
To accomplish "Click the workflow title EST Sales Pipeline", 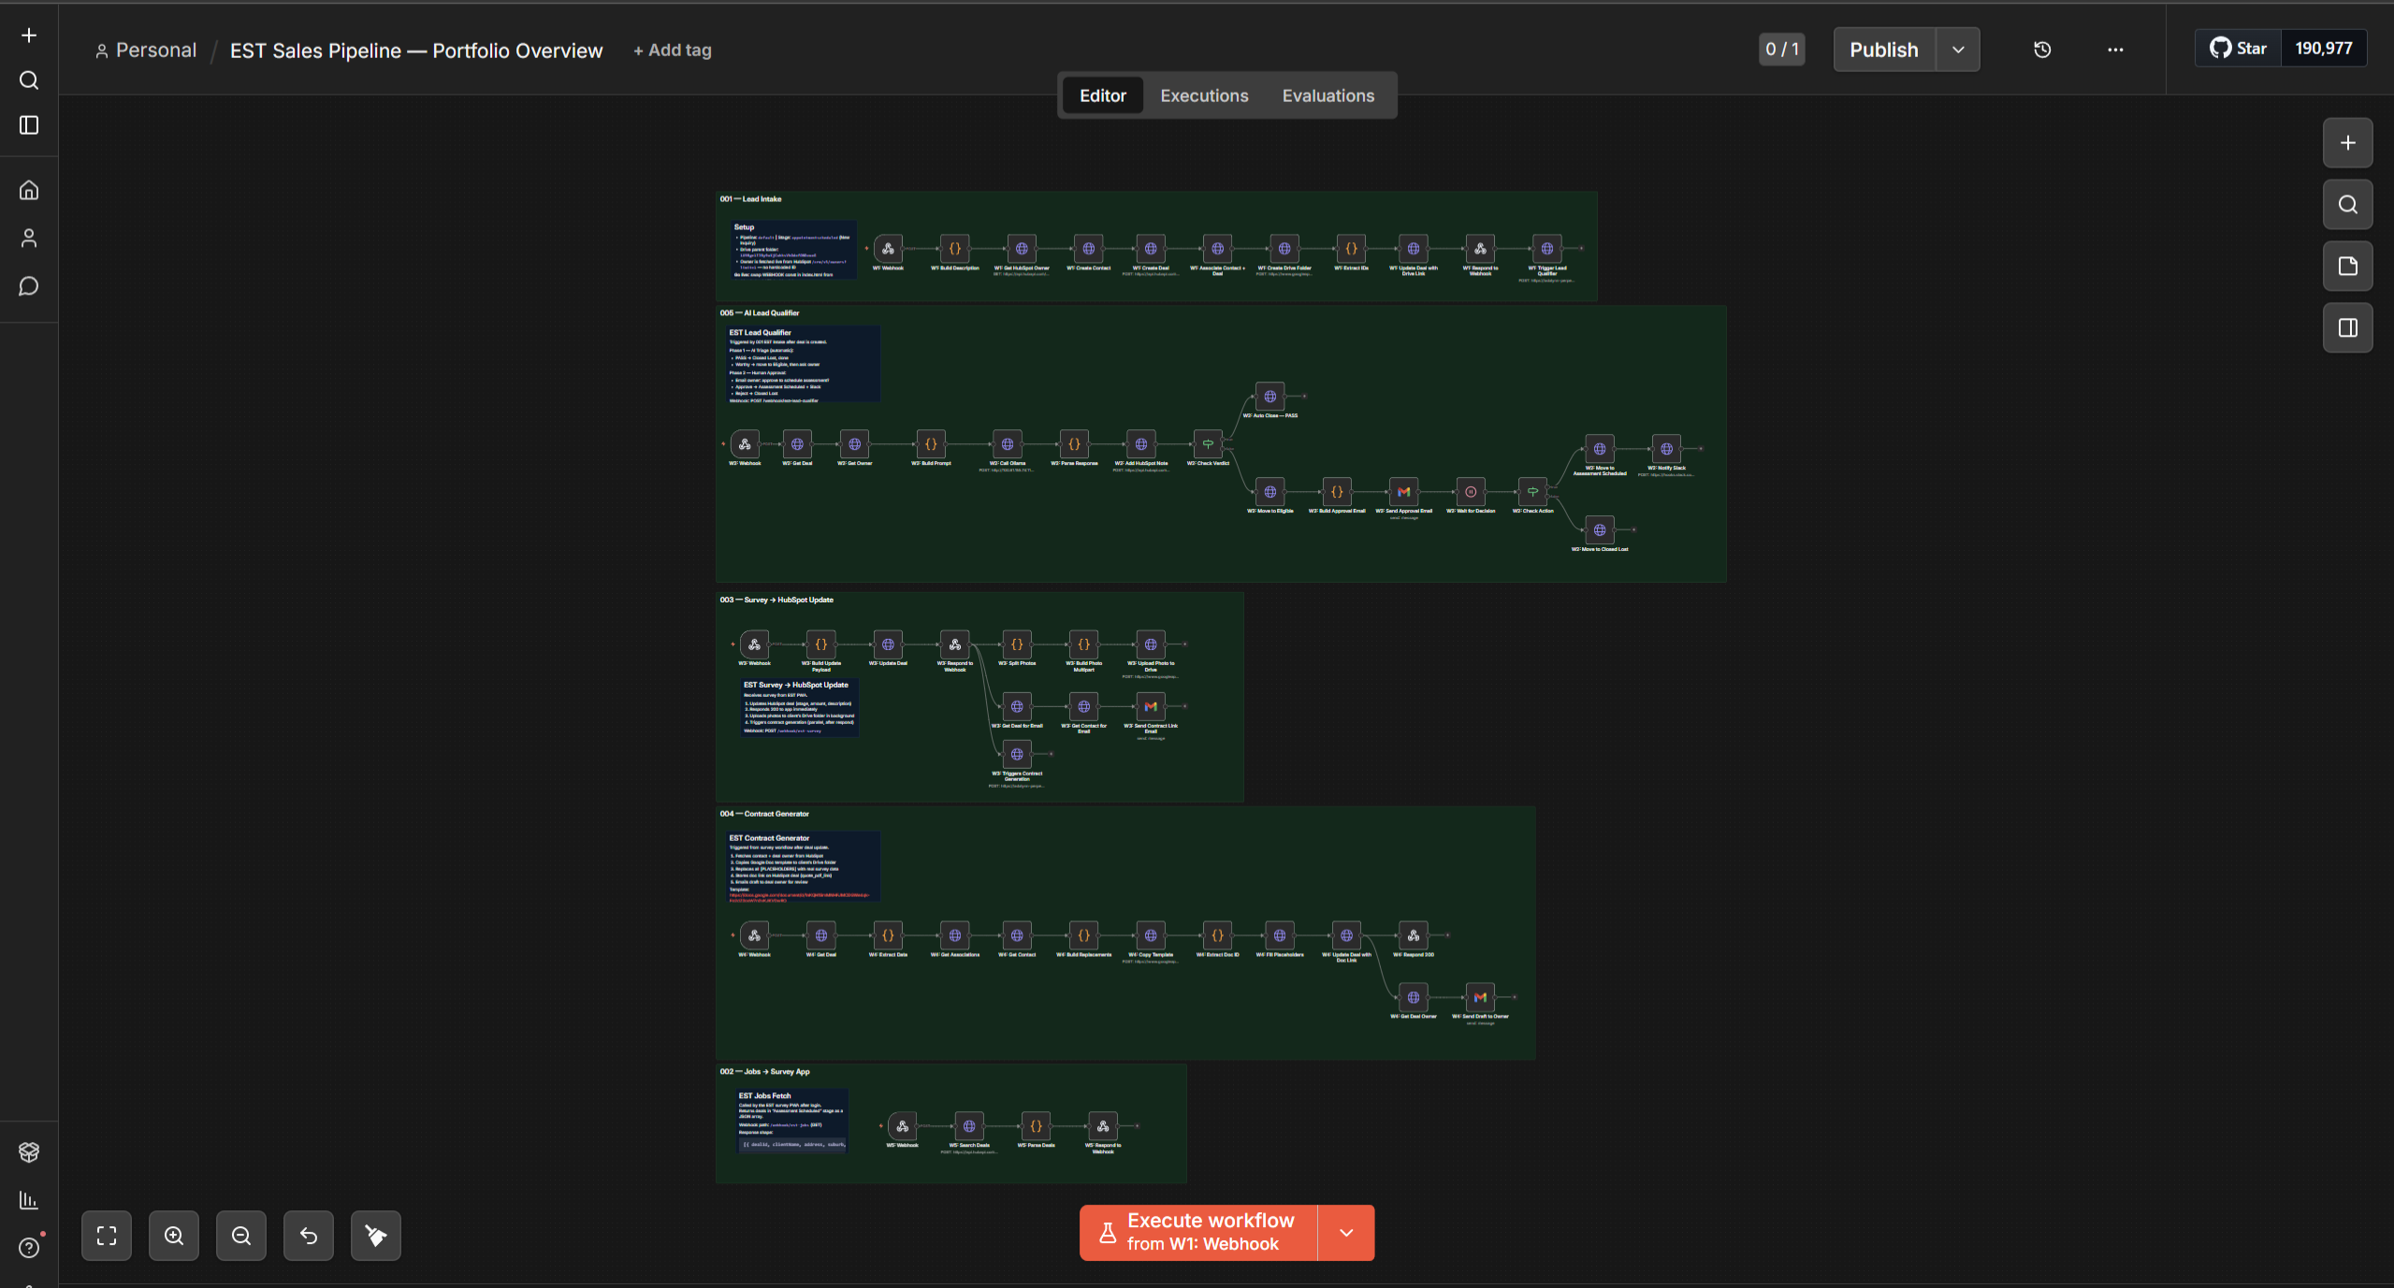I will pos(416,51).
